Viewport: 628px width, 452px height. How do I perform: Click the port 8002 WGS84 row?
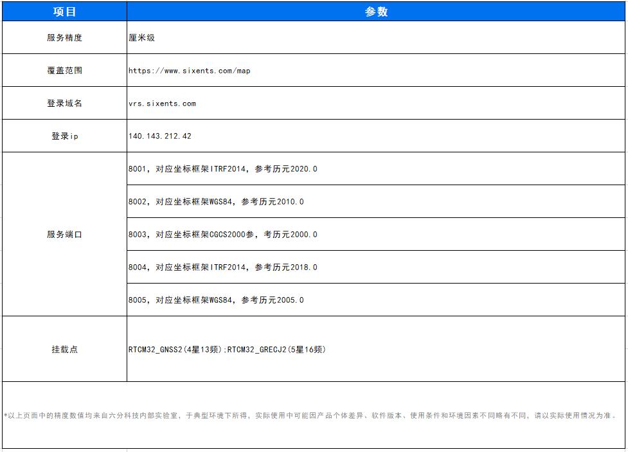(216, 202)
